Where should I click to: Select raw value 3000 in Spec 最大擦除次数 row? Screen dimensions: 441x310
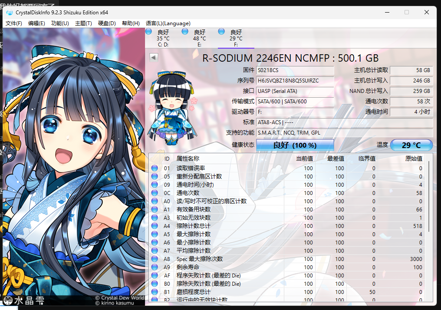416,259
